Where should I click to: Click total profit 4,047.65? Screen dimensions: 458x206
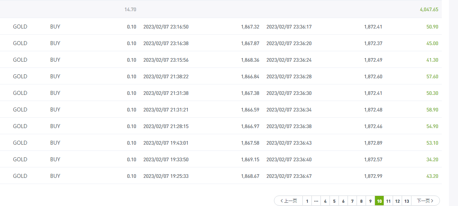point(429,9)
